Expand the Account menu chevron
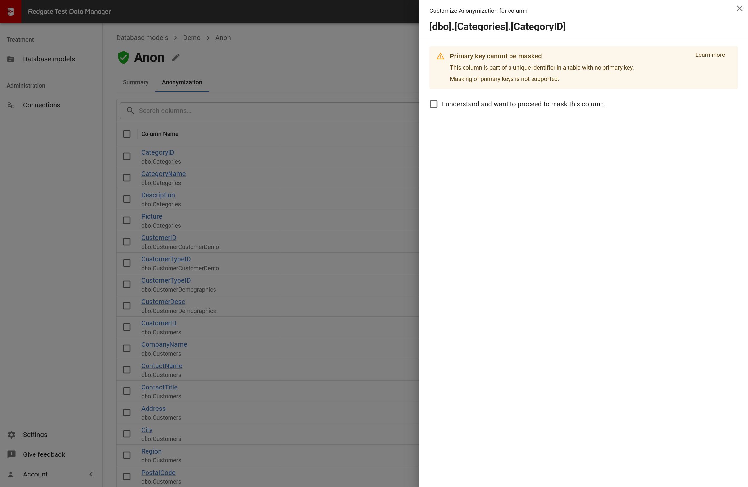748x487 pixels. [91, 474]
